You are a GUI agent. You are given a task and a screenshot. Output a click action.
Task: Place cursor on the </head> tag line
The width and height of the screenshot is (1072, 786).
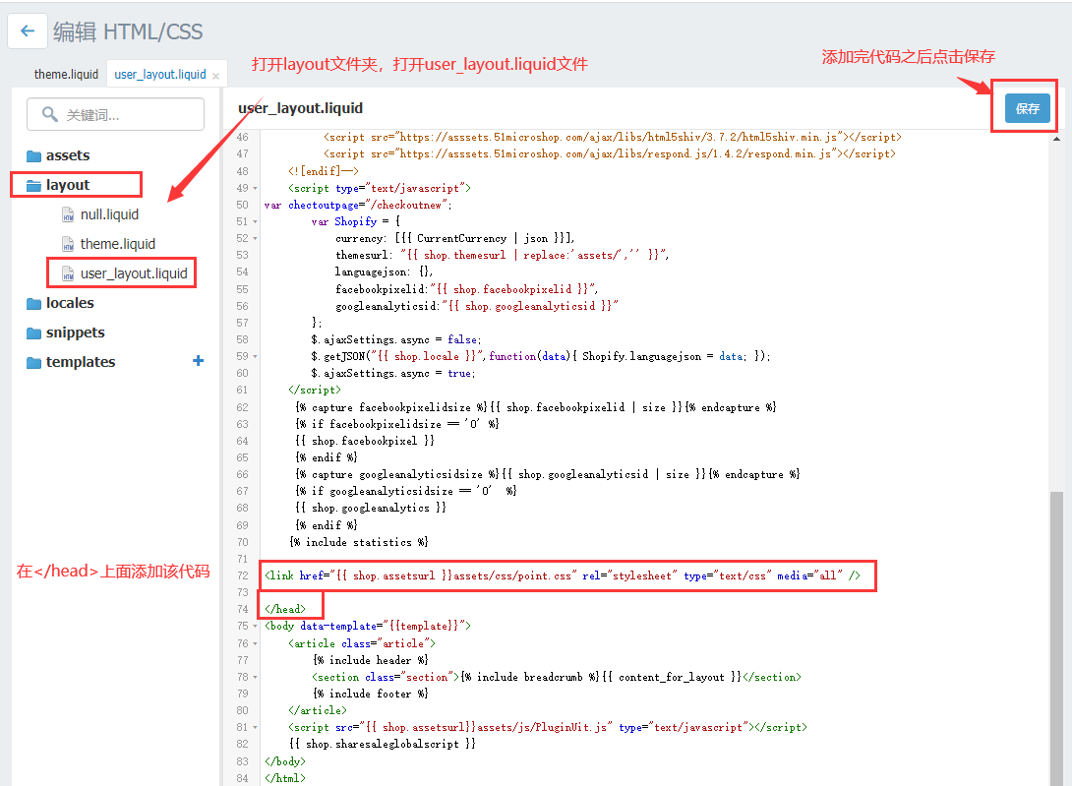tap(285, 609)
